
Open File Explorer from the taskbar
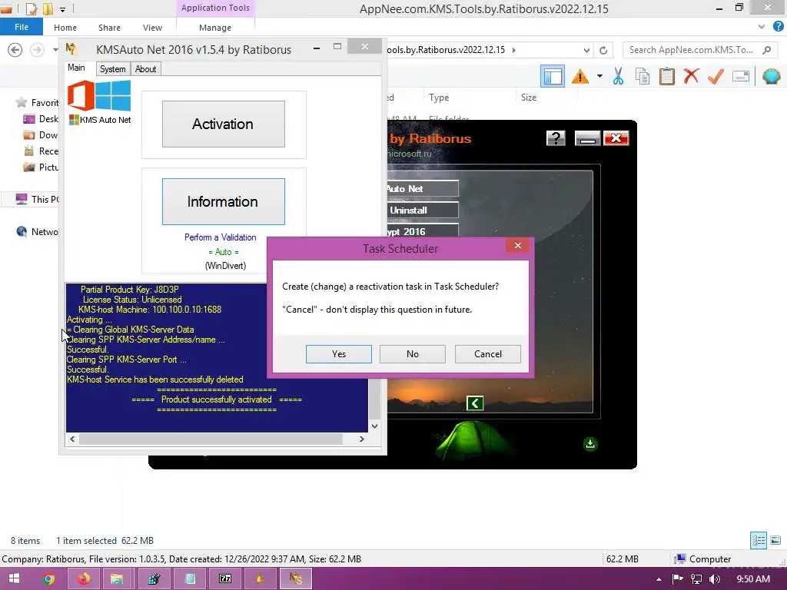[x=117, y=578]
